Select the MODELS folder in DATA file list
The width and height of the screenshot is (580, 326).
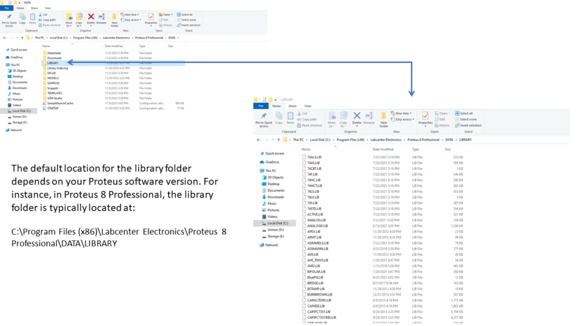[x=53, y=78]
